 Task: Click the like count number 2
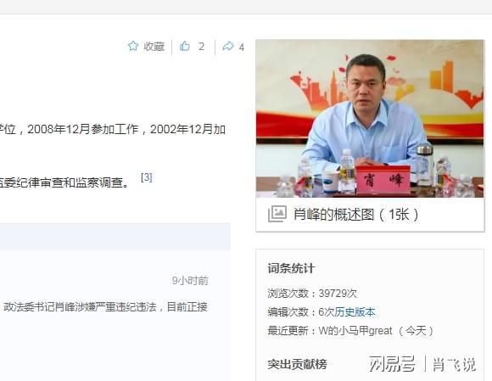click(201, 47)
